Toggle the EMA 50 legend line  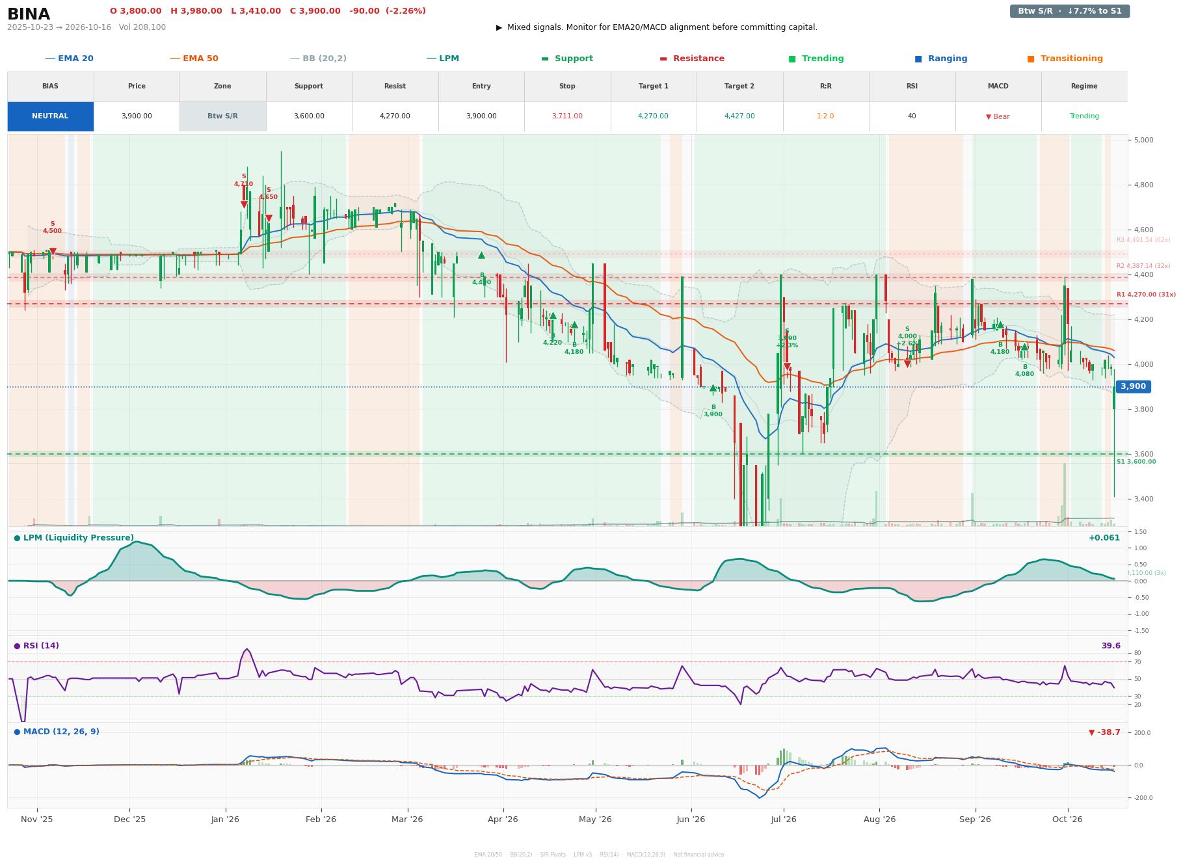coord(194,59)
